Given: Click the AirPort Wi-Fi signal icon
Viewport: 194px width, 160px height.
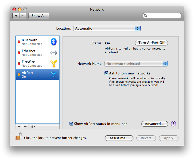Looking at the screenshot, I should 53,74.
